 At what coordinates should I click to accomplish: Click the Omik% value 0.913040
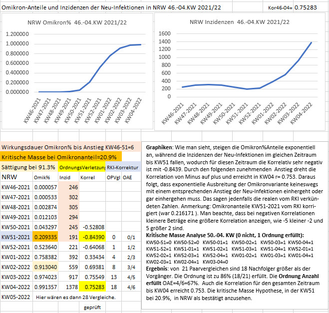(45, 267)
